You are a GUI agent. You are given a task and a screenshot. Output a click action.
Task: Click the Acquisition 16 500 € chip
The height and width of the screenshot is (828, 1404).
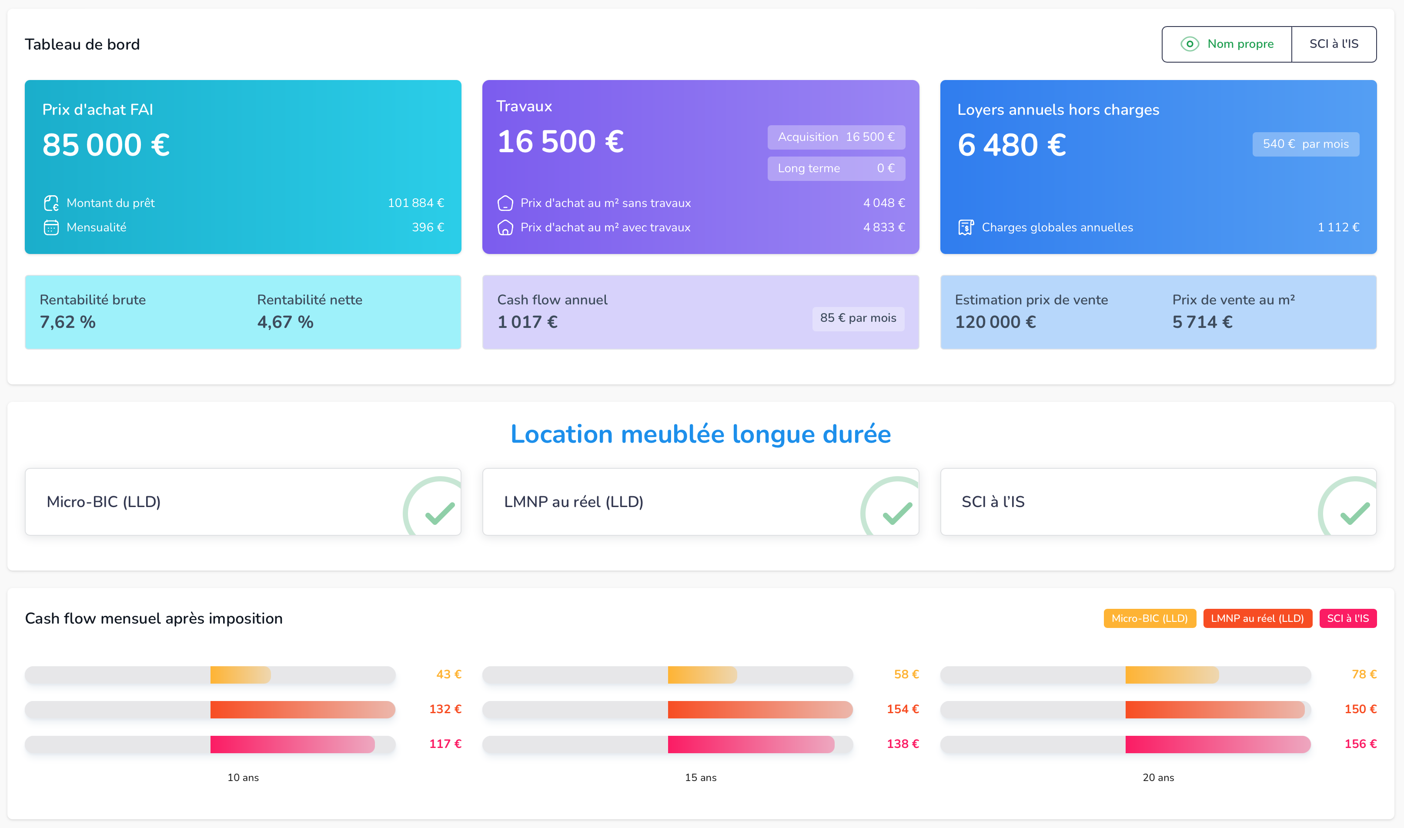pyautogui.click(x=836, y=137)
